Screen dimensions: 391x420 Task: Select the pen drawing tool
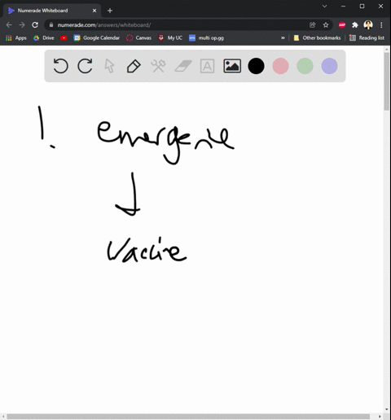pyautogui.click(x=134, y=66)
